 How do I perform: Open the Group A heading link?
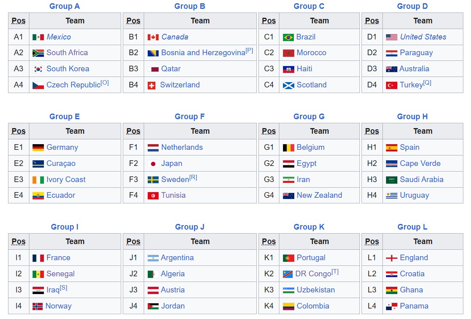[x=64, y=6]
